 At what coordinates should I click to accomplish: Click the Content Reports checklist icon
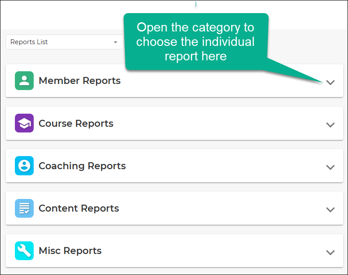tap(24, 208)
